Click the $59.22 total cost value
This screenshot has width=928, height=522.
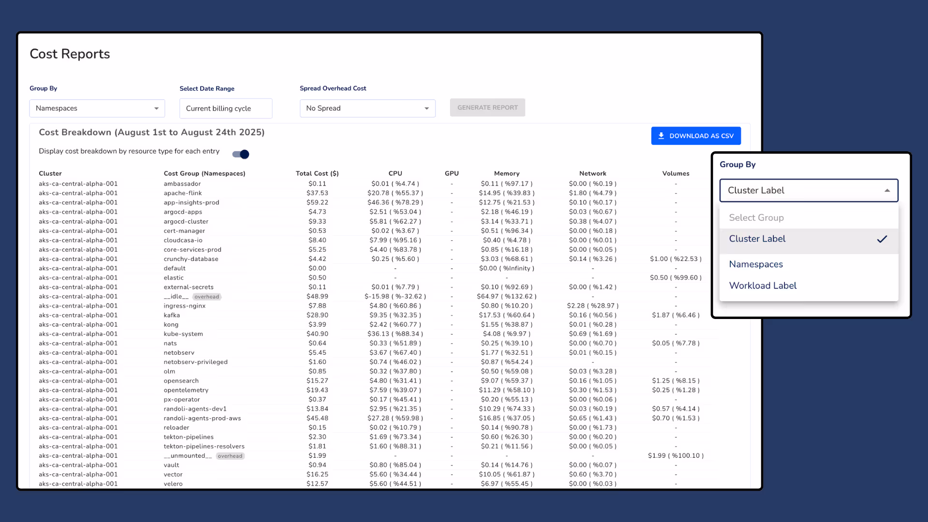point(318,203)
